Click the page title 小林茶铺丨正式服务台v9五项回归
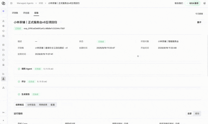208x124 pixels. [x=35, y=22]
